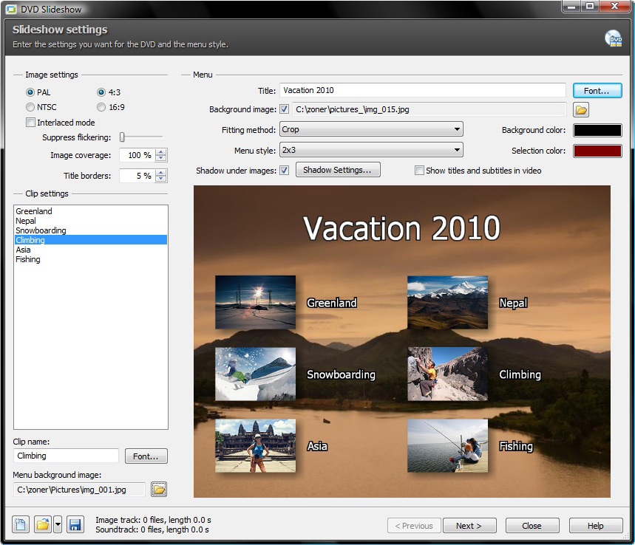This screenshot has height=545, width=635.
Task: Enable Interlaced mode checkbox
Action: (30, 123)
